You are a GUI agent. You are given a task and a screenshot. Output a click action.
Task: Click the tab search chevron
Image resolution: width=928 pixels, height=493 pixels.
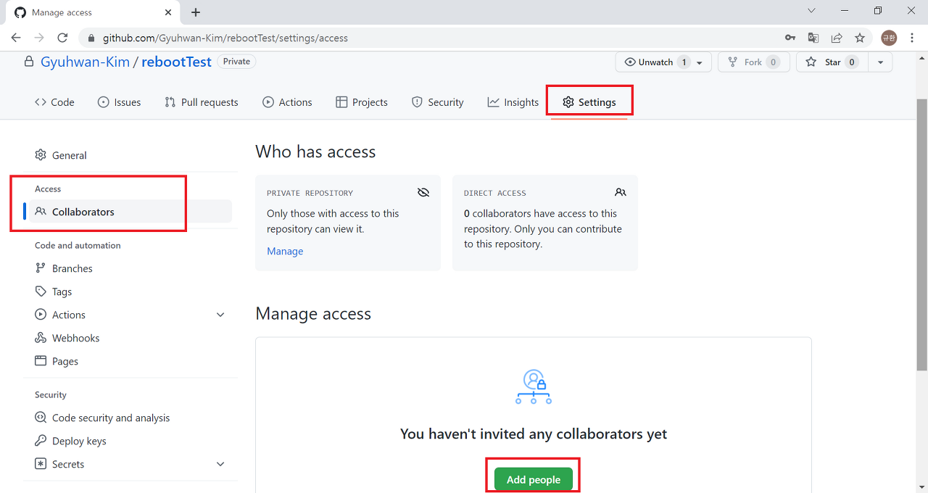point(811,11)
